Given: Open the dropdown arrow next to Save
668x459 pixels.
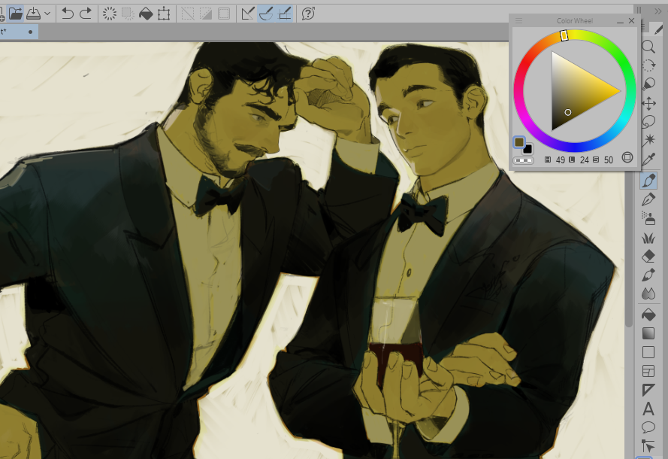Looking at the screenshot, I should coord(47,14).
